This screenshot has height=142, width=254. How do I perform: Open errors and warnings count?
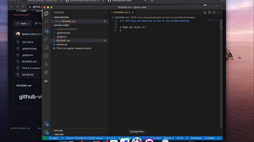tap(111, 138)
